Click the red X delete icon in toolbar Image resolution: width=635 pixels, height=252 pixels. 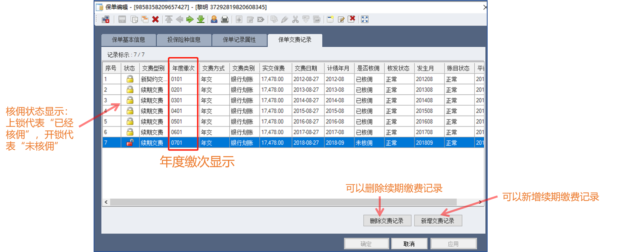(x=155, y=20)
